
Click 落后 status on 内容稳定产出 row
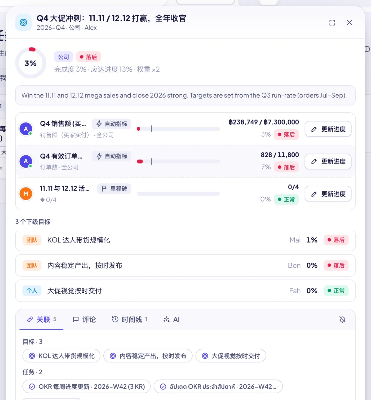336,265
